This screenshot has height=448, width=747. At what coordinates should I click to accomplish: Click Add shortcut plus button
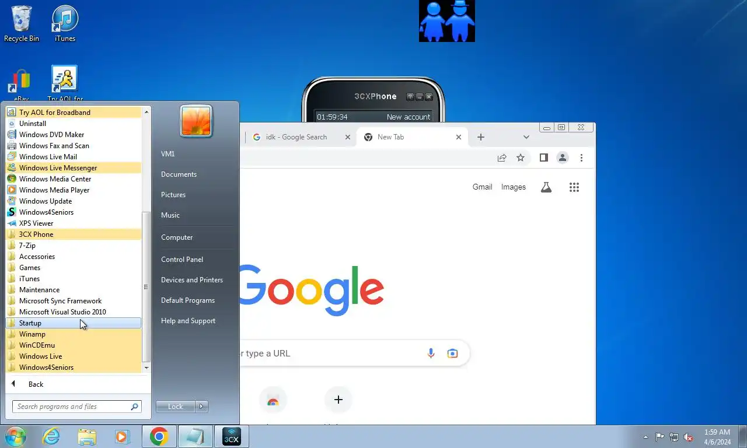338,400
